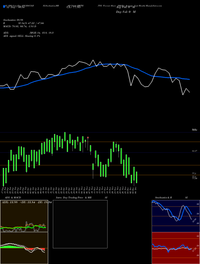Click the 'Stochastics & R' panel title
This screenshot has width=200, height=264.
coord(164,198)
